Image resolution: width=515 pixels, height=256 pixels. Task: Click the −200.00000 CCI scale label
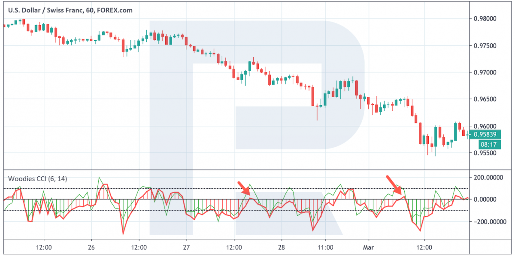tap(488, 222)
